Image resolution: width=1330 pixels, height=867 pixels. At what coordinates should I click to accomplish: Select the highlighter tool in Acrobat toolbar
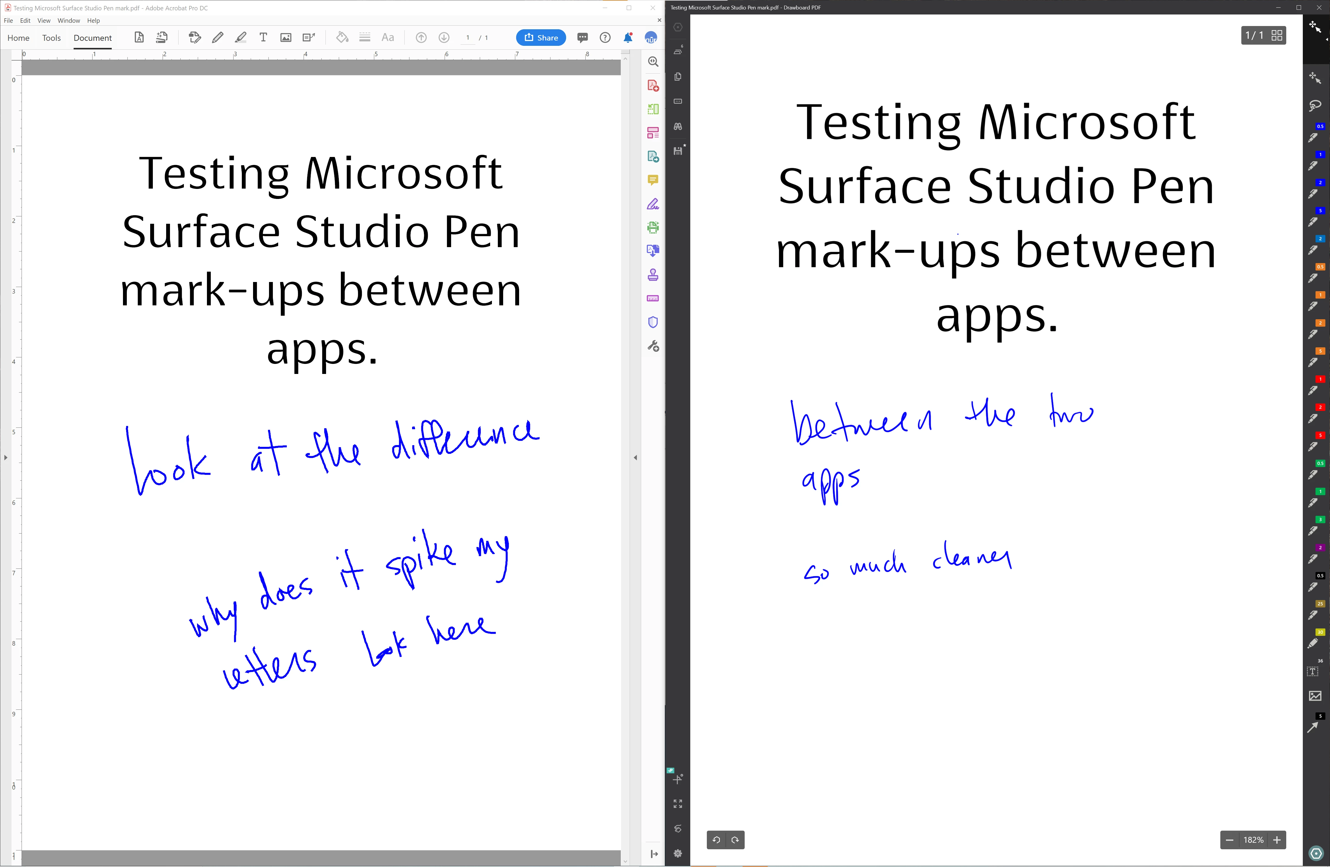coord(240,38)
